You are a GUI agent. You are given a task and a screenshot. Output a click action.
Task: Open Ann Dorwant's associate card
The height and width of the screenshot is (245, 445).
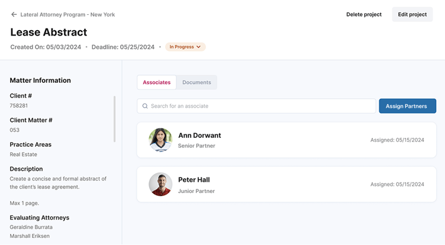click(286, 140)
